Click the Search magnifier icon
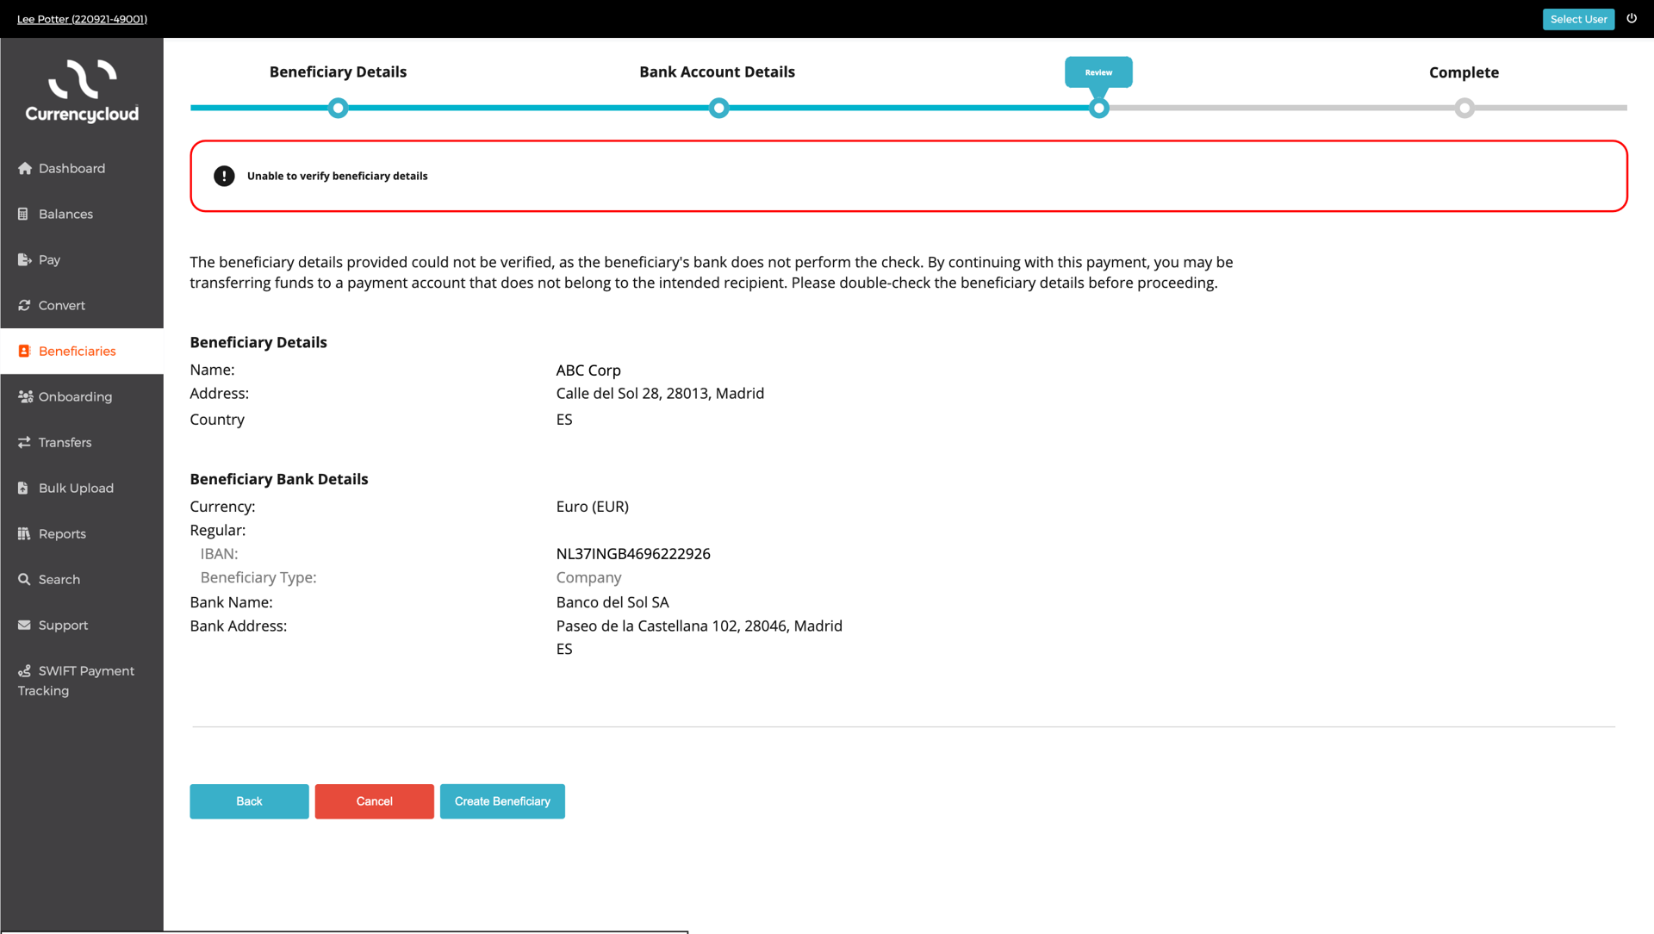 point(24,579)
